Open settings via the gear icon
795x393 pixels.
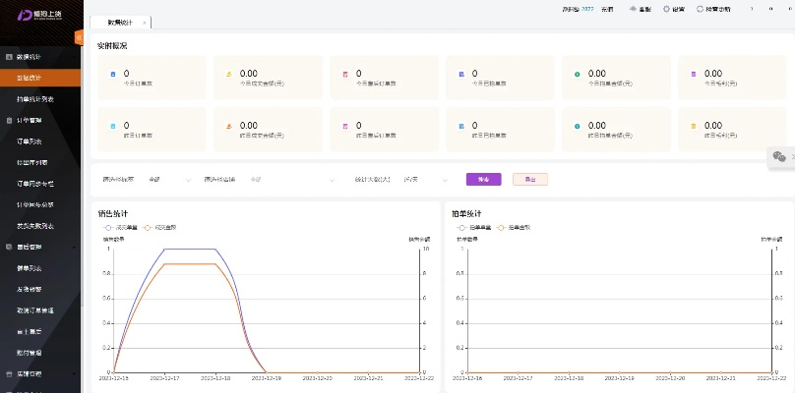coord(667,9)
